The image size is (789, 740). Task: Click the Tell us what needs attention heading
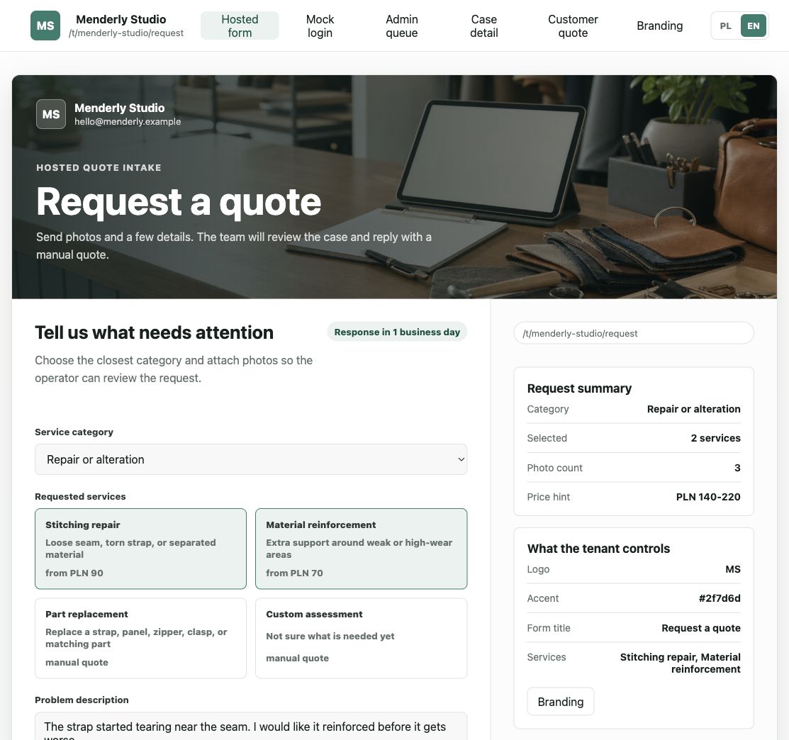click(x=154, y=332)
